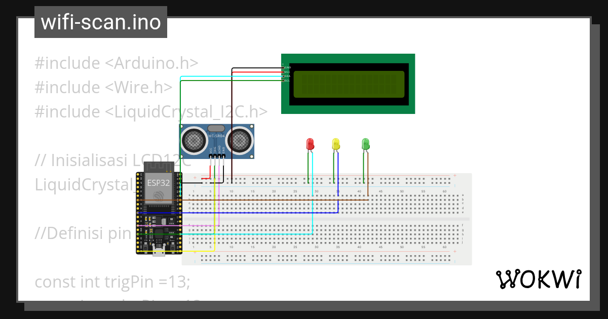This screenshot has height=319, width=608.
Task: Click the micro-USB connector on the ESP32
Action: coord(159,254)
